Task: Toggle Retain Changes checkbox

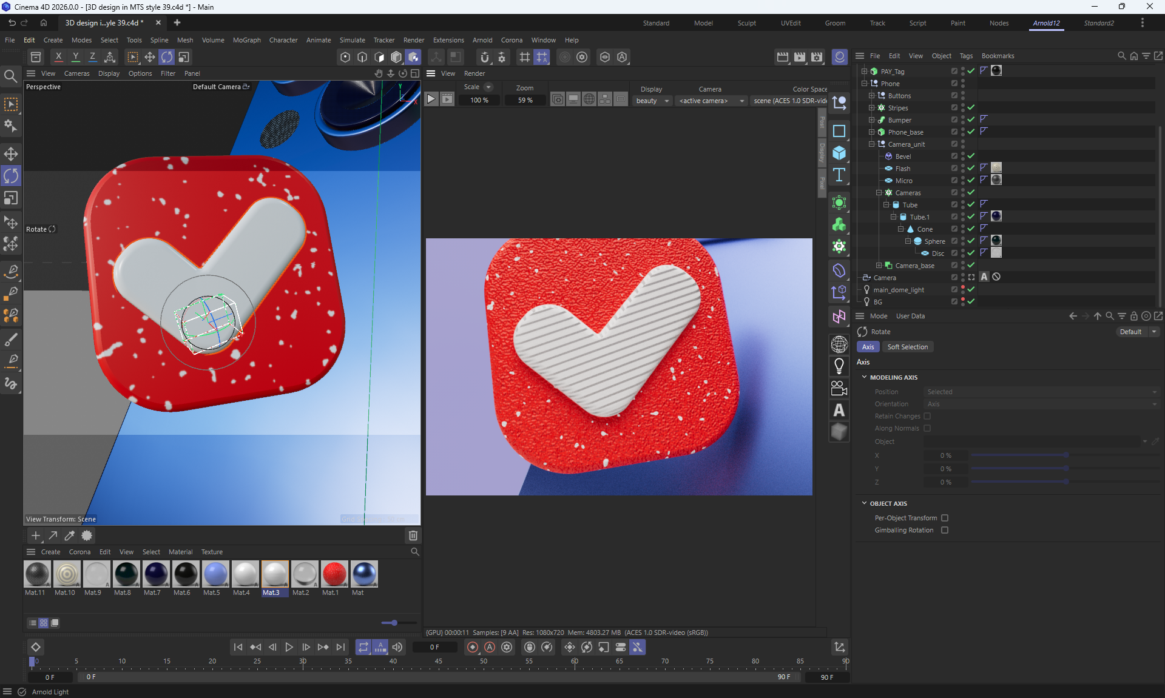Action: point(927,416)
